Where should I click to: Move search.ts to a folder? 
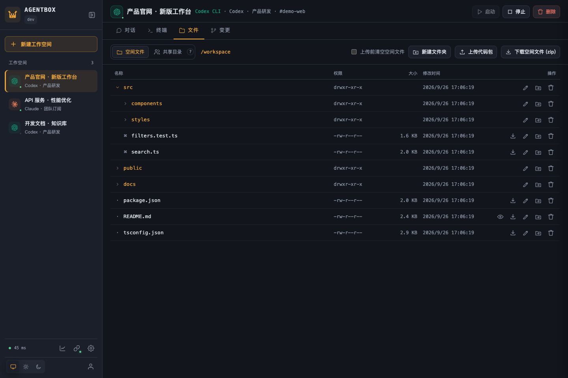pos(538,152)
